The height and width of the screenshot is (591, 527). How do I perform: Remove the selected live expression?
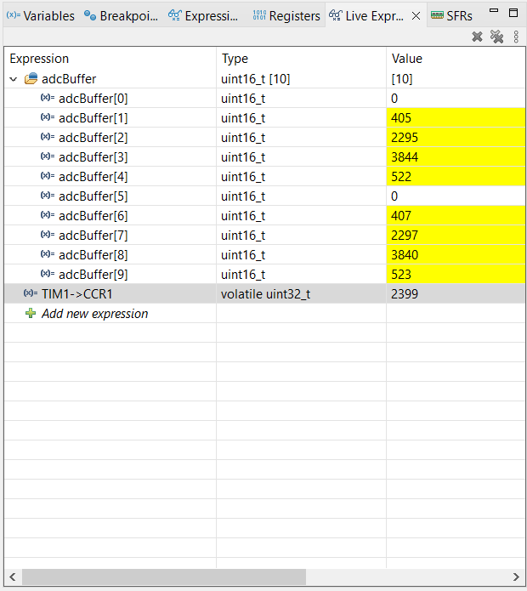pyautogui.click(x=478, y=37)
